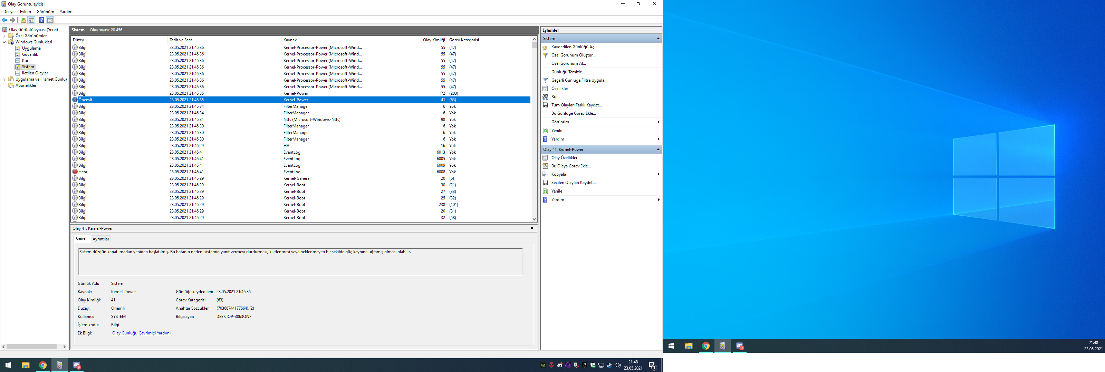Screen dimensions: 1105x372
Task: Open the Eylem menu
Action: [x=25, y=12]
